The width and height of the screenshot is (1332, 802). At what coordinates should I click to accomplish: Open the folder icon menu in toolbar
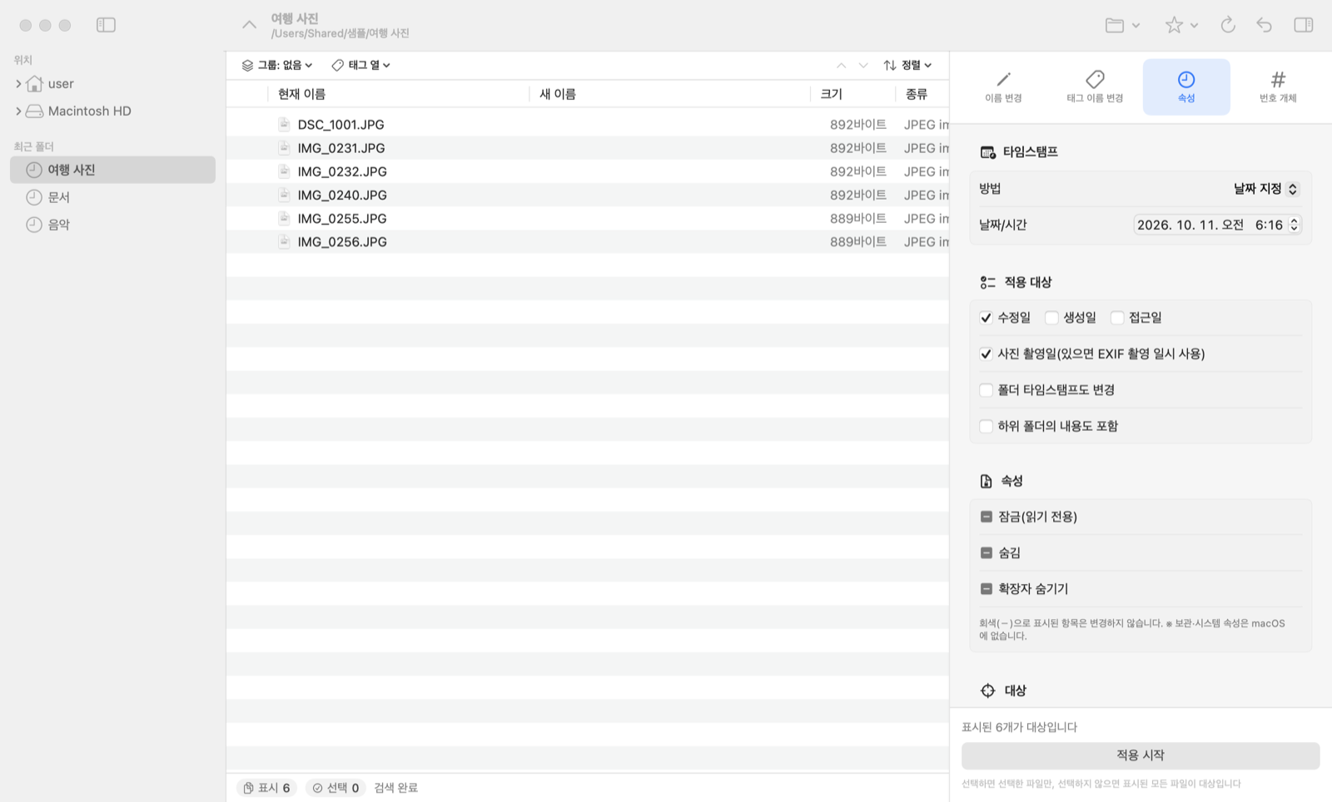click(x=1122, y=25)
